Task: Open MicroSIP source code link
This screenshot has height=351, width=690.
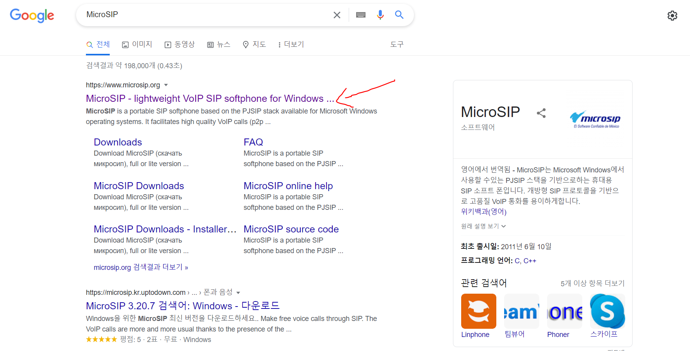Action: coord(291,229)
